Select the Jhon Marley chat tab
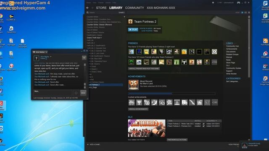269x151 pixels. point(40,52)
